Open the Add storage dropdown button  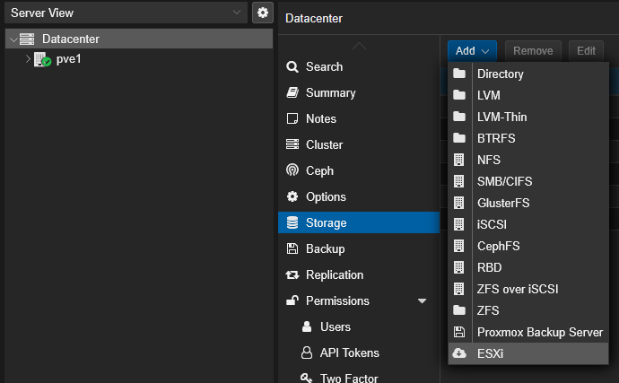pos(472,51)
